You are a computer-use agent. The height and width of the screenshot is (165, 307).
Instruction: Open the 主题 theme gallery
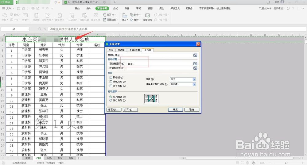click(x=5, y=17)
